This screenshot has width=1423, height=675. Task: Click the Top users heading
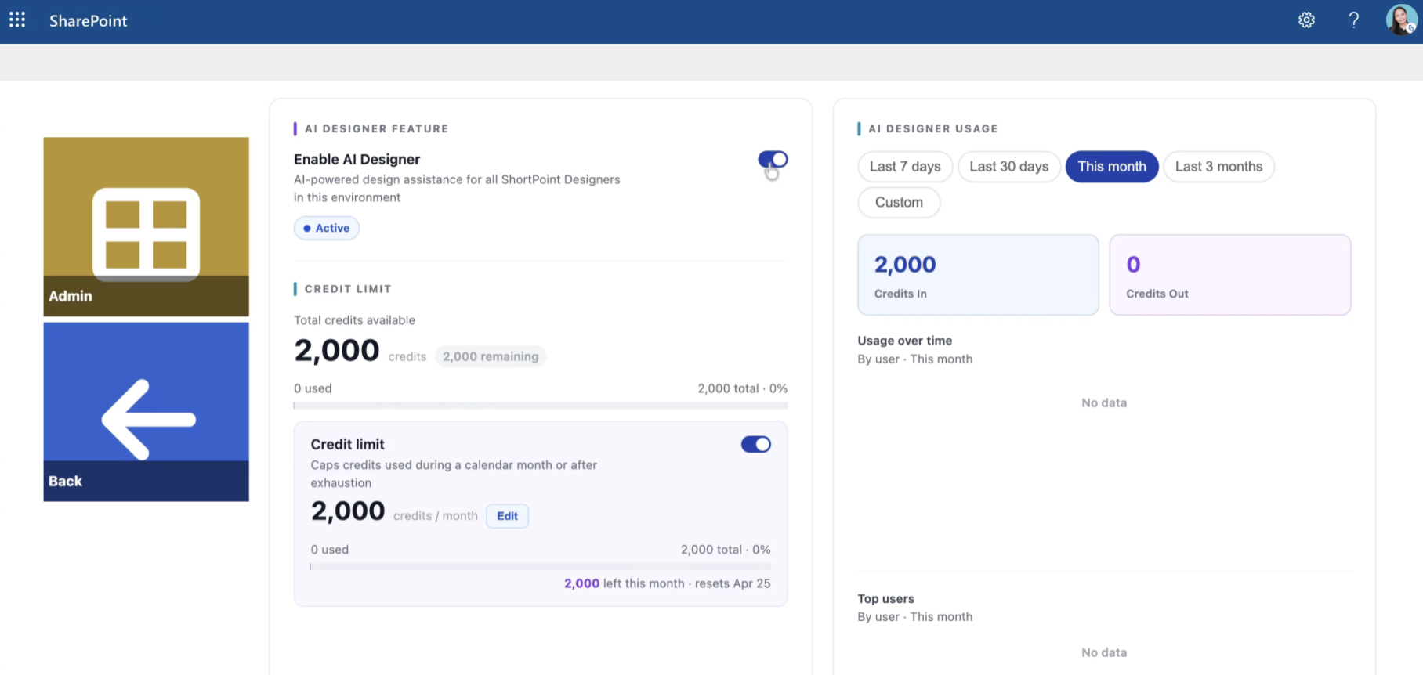coord(886,599)
